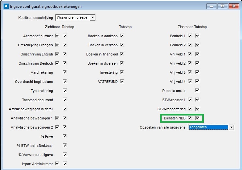242x170 pixels.
Task: Toggle Boeken in diversen Tabstop checkbox
Action: tap(122, 63)
